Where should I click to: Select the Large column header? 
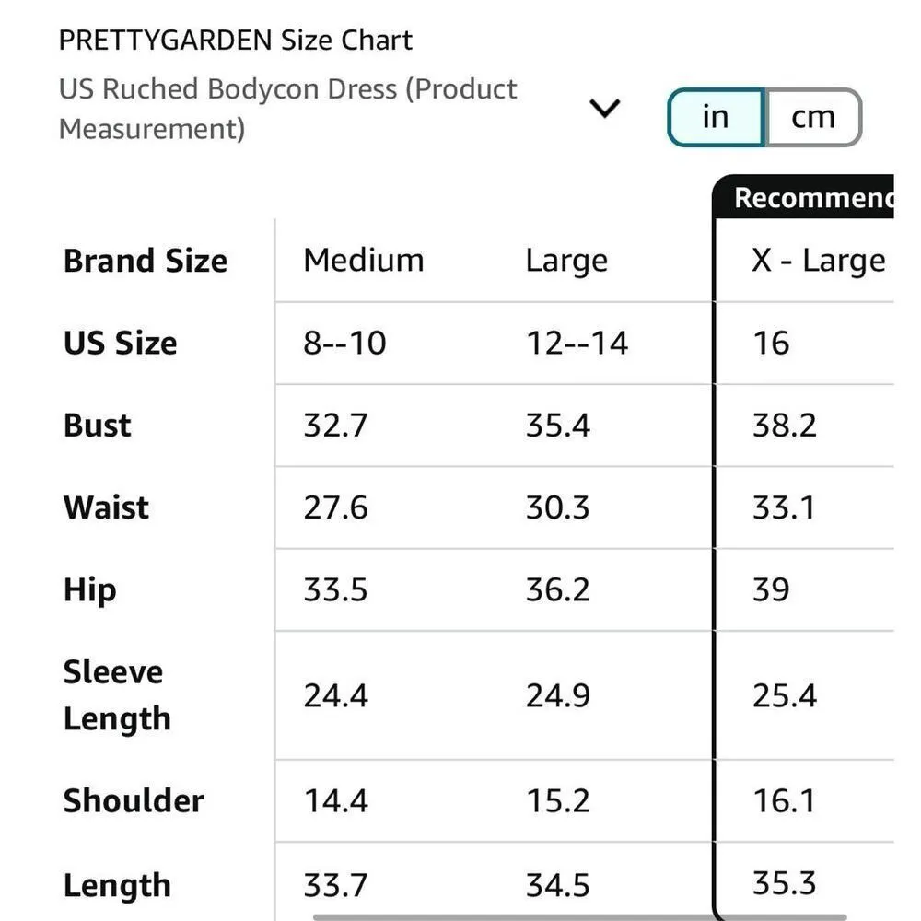point(566,261)
